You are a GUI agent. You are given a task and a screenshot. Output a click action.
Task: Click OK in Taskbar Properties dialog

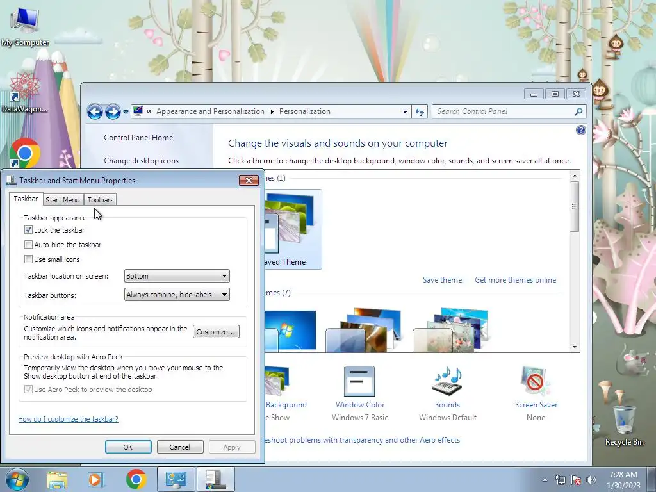(128, 447)
